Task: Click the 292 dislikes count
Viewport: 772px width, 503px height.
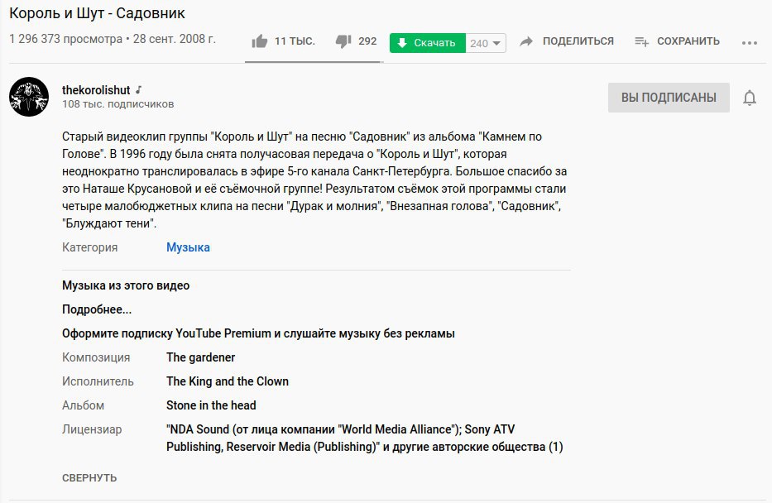Action: point(367,41)
